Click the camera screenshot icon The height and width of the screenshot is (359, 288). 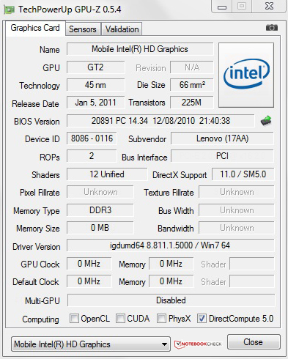pos(272,28)
